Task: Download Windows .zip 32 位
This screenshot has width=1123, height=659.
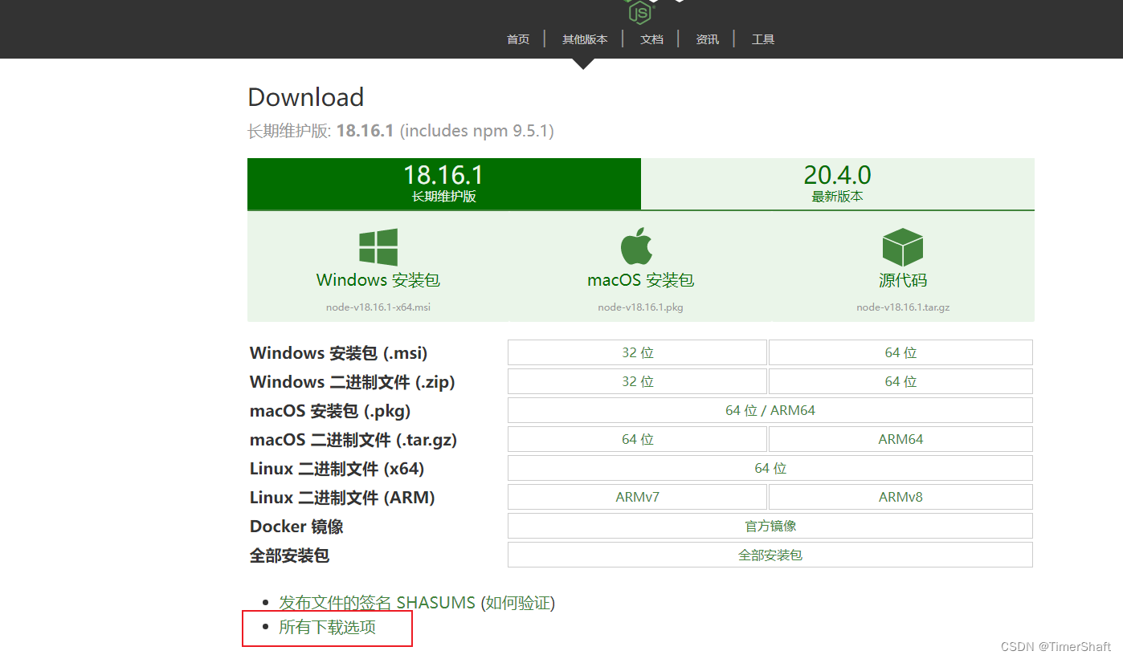Action: point(638,381)
